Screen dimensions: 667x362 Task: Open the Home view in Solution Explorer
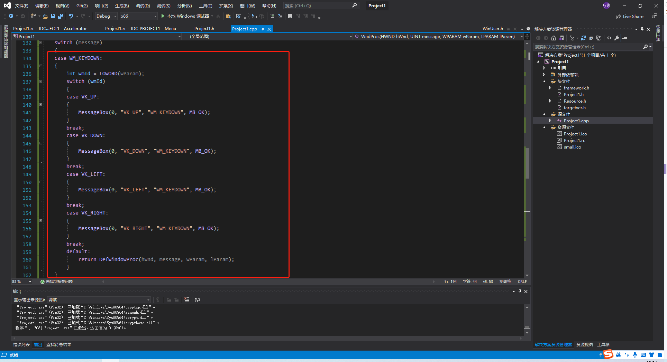coord(554,38)
